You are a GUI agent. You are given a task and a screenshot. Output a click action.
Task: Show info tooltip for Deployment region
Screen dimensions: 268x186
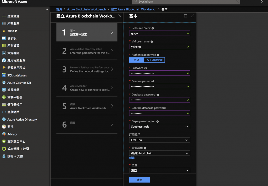[157, 122]
